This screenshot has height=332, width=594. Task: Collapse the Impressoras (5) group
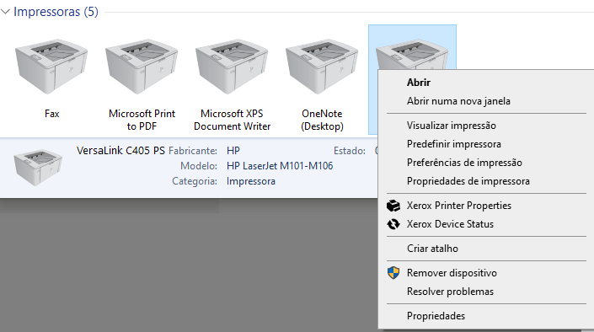[x=5, y=12]
